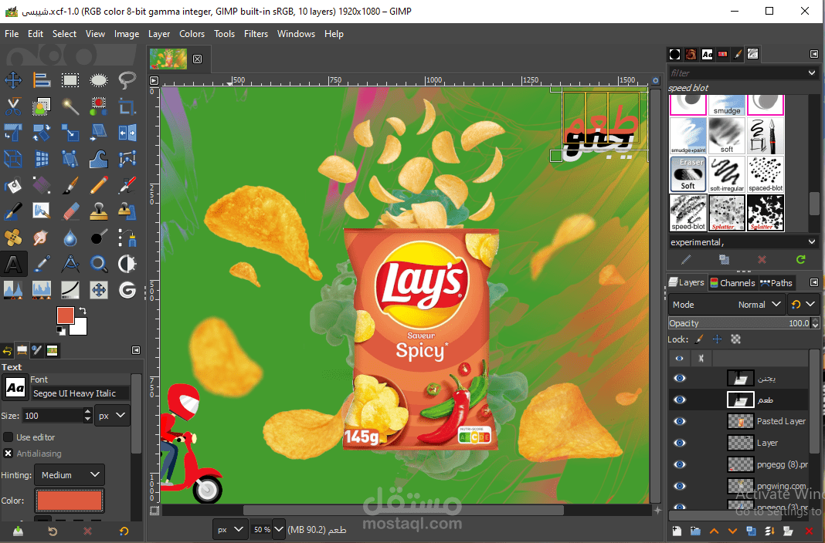This screenshot has width=825, height=543.
Task: Click the duplicate layer icon
Action: (x=751, y=531)
